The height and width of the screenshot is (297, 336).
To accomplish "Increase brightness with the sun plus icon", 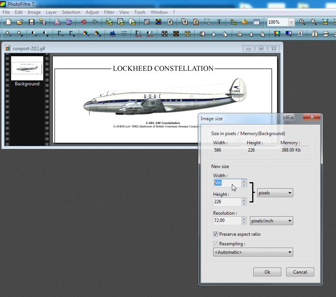I will point(20,34).
